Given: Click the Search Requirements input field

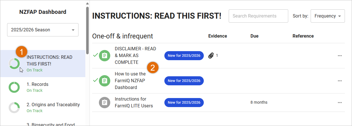Looking at the screenshot, I should [258, 16].
